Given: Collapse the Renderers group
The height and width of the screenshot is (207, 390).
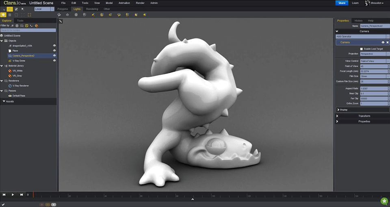Looking at the screenshot, I should tap(2, 81).
